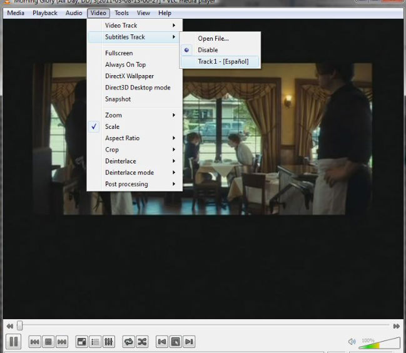Open extended settings equalizer icon

point(109,342)
